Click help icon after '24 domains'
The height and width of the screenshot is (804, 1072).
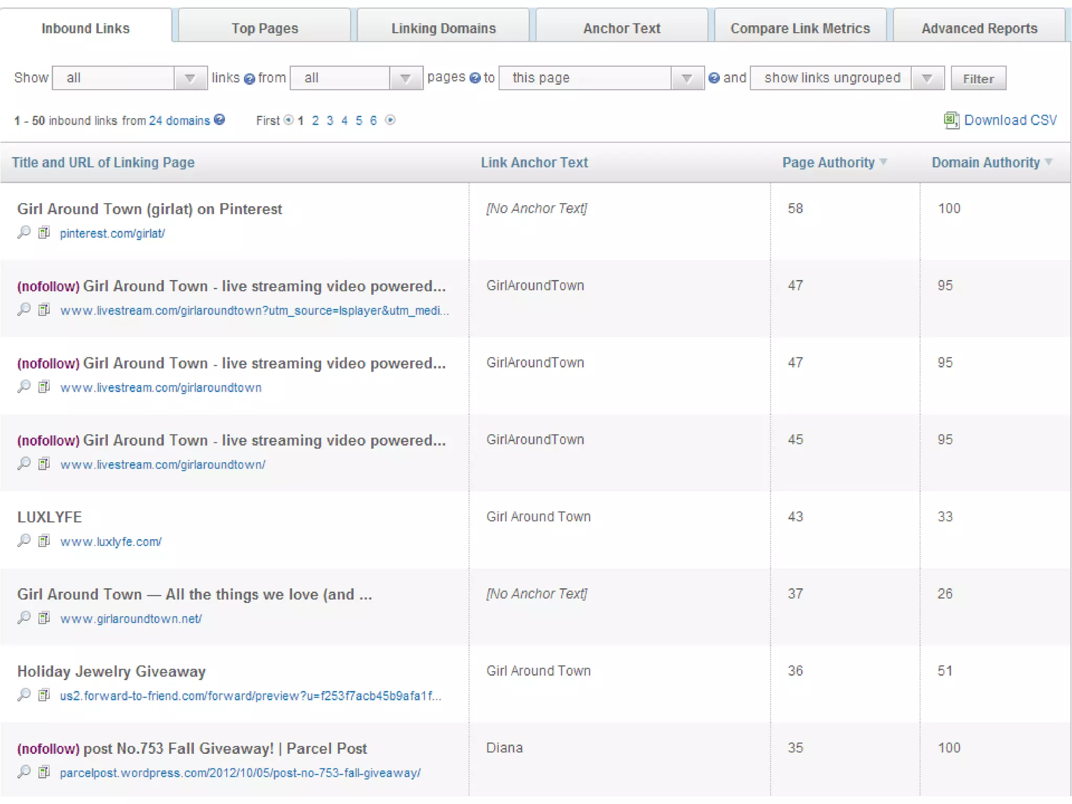220,119
